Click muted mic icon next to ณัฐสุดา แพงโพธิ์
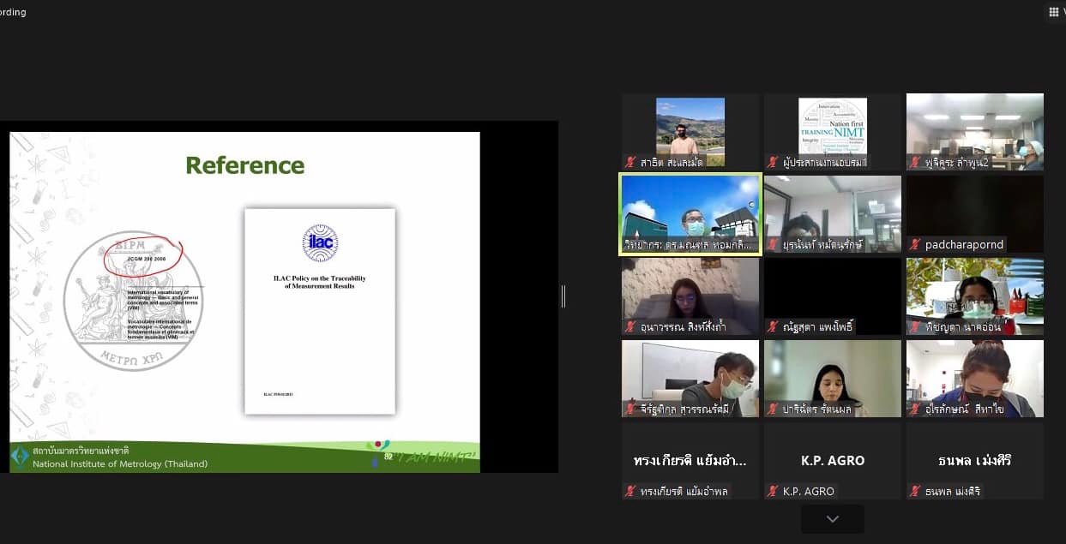1066x544 pixels. 774,327
